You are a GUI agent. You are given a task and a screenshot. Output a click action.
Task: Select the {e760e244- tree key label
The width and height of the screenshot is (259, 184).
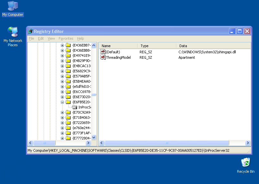pyautogui.click(x=82, y=128)
